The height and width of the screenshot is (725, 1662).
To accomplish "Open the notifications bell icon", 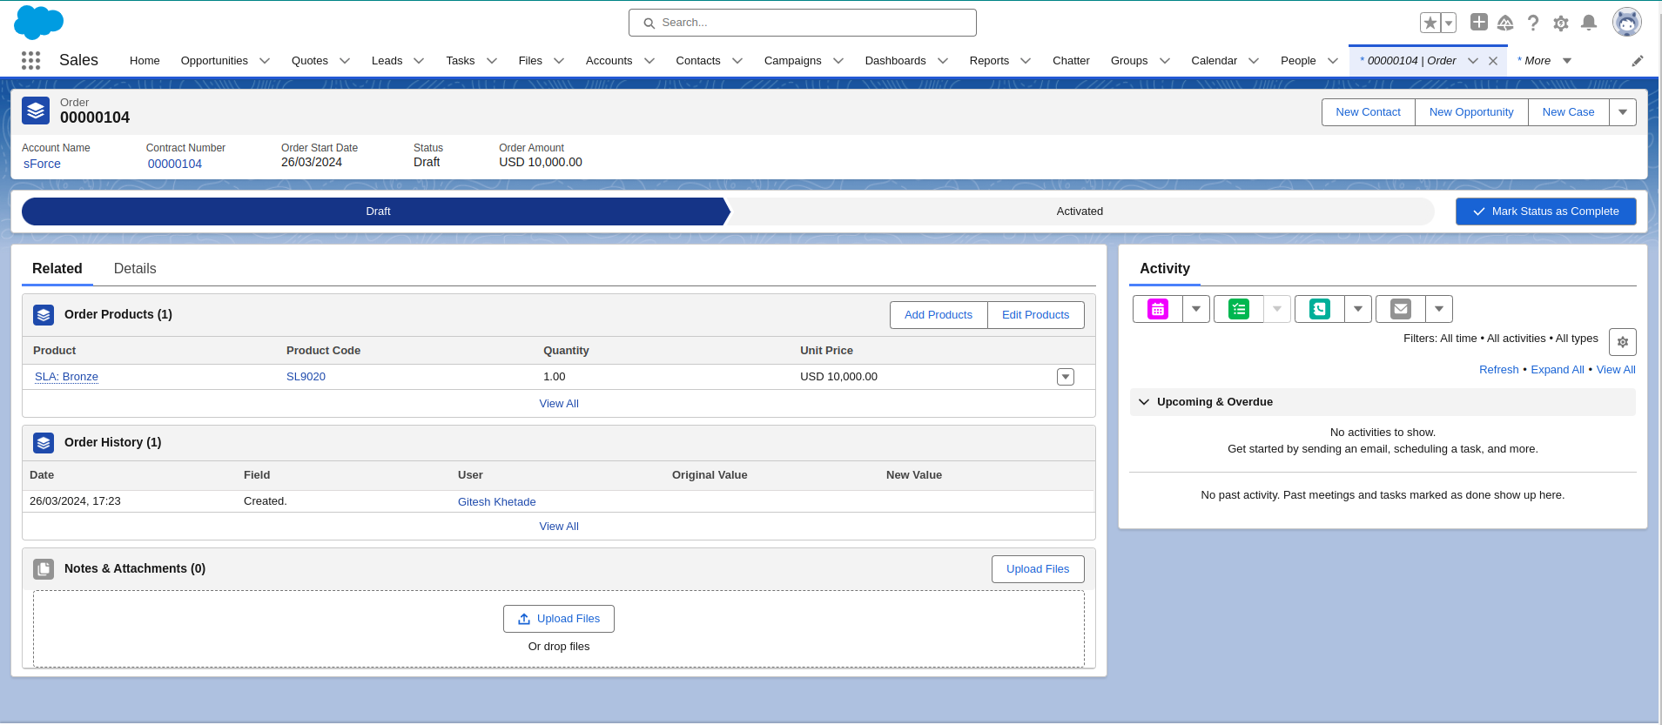I will click(1589, 23).
